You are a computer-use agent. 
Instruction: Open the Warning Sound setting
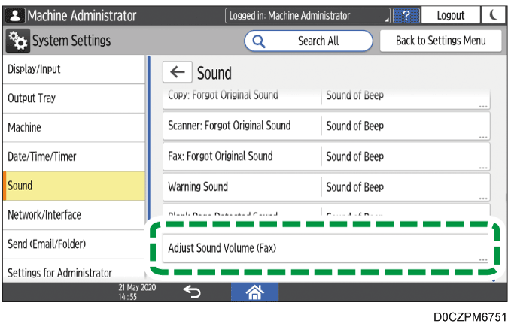326,187
